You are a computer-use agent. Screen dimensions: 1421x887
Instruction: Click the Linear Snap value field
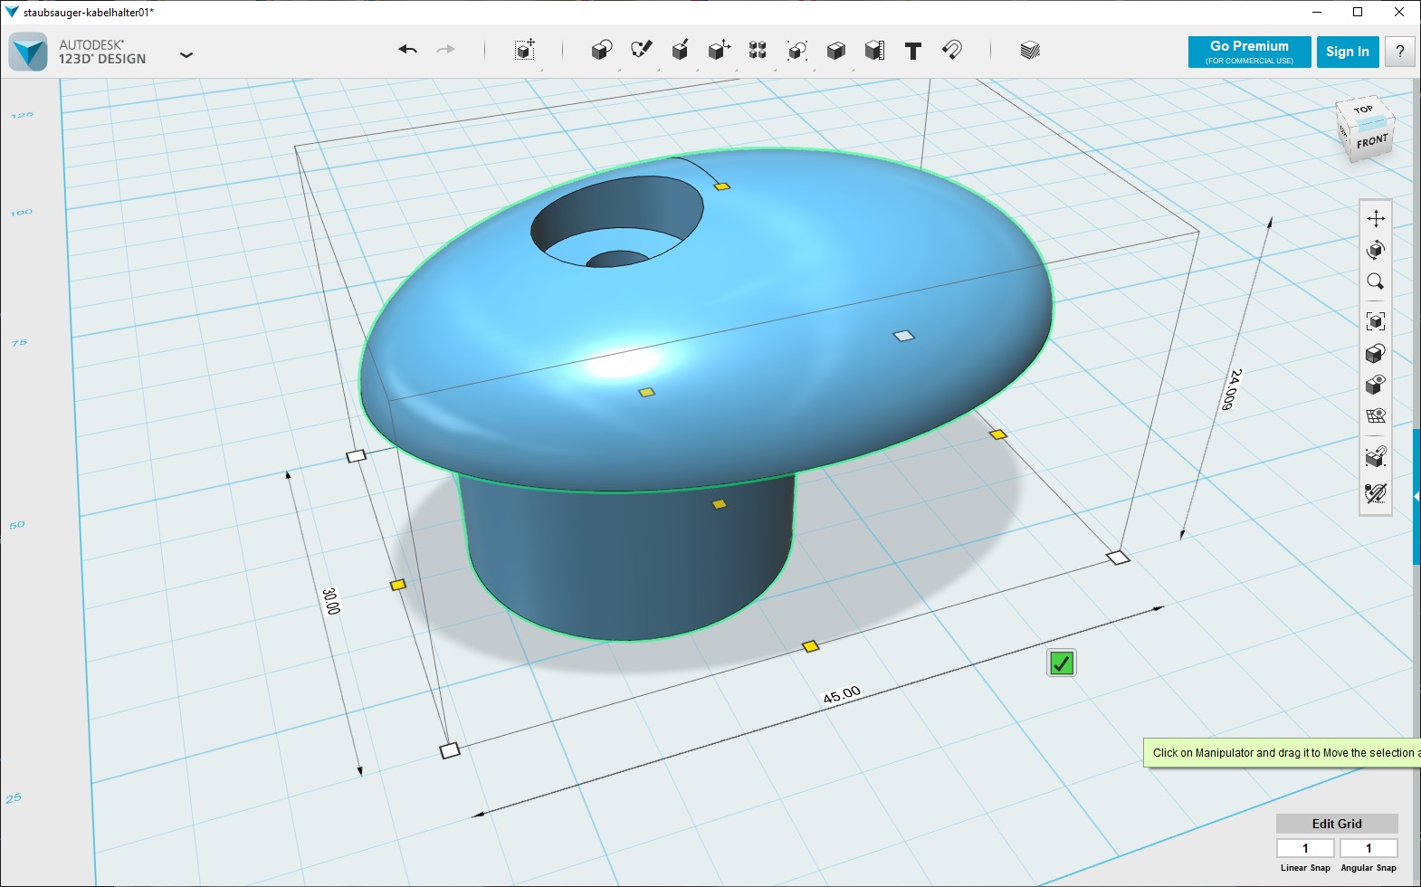(1305, 848)
